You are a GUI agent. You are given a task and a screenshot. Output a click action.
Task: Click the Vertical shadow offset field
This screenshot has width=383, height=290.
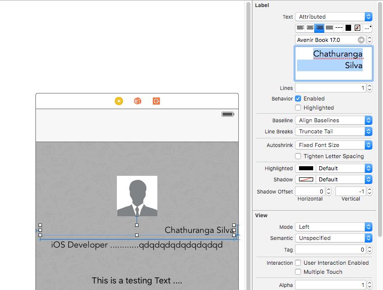click(351, 191)
